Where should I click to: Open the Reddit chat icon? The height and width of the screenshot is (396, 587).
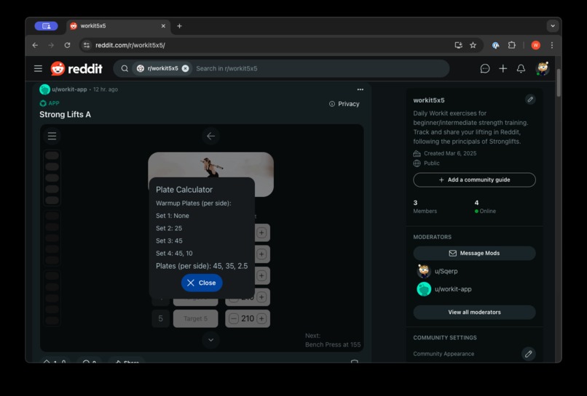[x=485, y=68]
